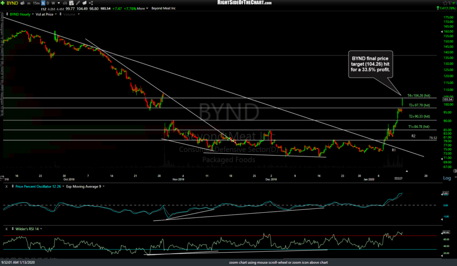Viewport: 457px width, 266px height.
Task: Click the star favorite icon top right
Action: coord(445,3)
